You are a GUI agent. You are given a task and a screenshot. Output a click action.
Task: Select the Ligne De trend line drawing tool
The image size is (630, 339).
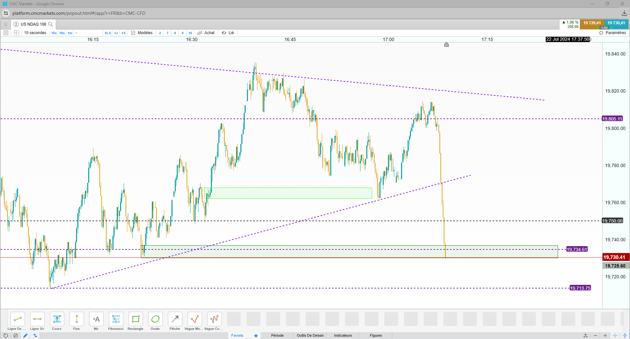tap(18, 319)
